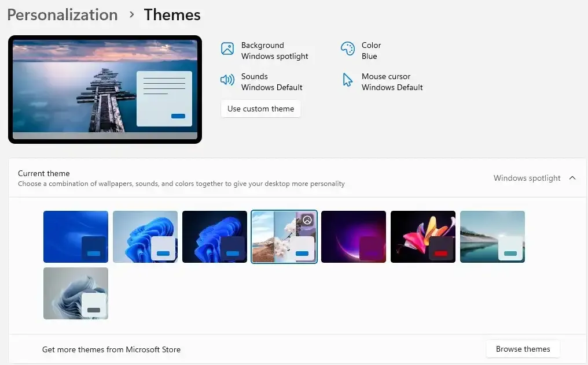Open Windows spotlight theme dropdown label
The width and height of the screenshot is (588, 365).
527,178
